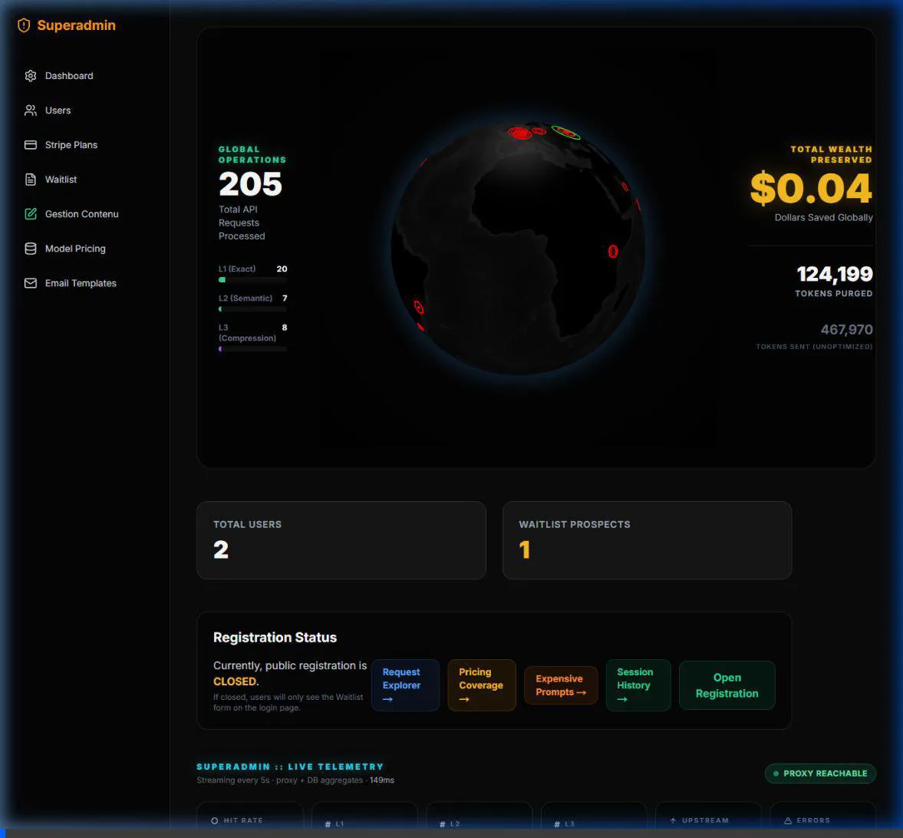Open Email Templates in the sidebar
Screen dimensions: 903x838
[x=81, y=283]
